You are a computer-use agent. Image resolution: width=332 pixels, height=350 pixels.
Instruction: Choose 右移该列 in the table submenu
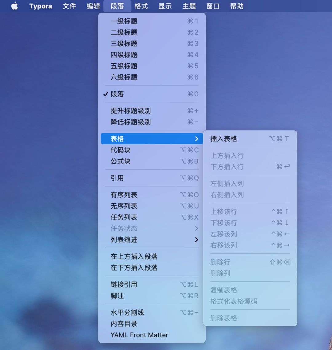pos(250,245)
